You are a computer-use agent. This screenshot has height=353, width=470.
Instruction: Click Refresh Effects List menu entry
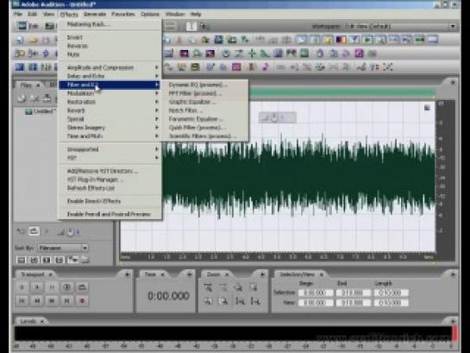pos(110,188)
